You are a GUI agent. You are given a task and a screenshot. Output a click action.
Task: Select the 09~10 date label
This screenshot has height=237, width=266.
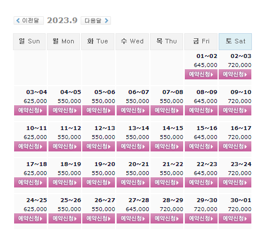(x=241, y=92)
